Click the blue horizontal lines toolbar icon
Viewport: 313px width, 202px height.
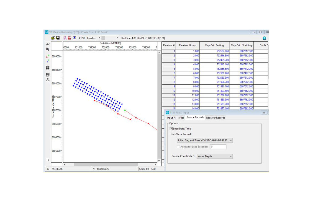[x=75, y=38]
